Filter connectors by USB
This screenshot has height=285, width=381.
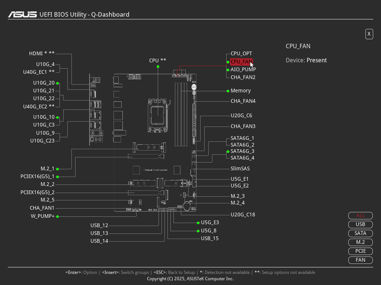[x=360, y=225]
